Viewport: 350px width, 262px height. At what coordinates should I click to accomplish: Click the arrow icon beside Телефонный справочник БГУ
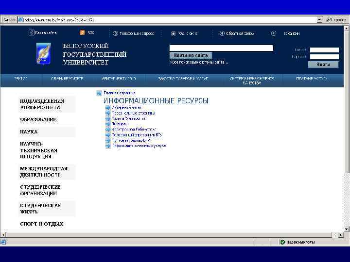pyautogui.click(x=108, y=135)
